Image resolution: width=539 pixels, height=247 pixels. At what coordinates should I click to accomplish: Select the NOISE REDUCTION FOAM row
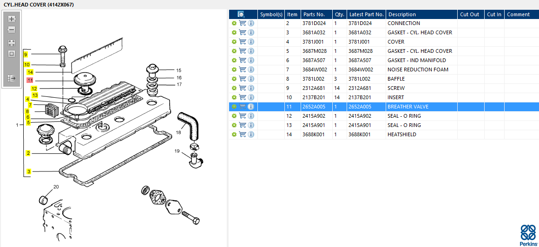(417, 70)
